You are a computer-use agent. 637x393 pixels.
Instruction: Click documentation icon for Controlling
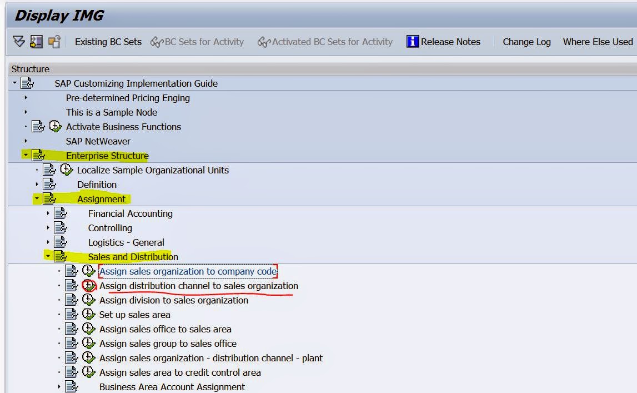(61, 227)
